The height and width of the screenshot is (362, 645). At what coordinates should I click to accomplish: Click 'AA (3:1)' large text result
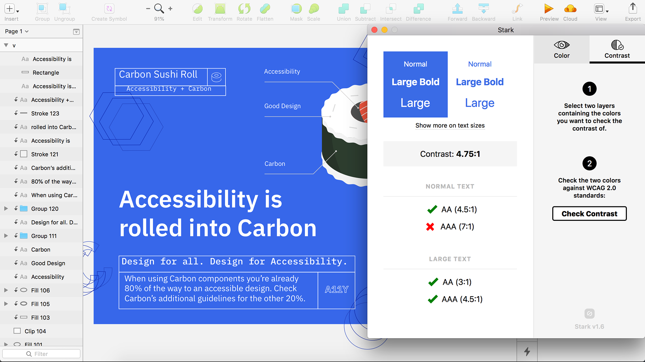(450, 282)
